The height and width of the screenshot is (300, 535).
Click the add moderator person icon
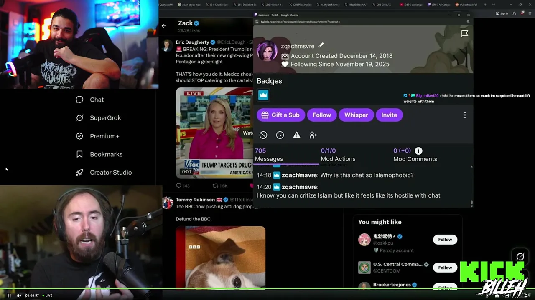(x=313, y=135)
